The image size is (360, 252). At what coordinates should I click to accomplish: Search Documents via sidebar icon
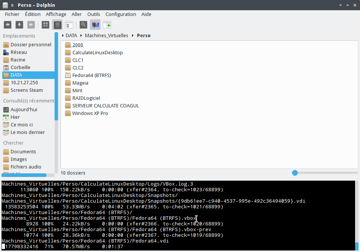click(6, 152)
